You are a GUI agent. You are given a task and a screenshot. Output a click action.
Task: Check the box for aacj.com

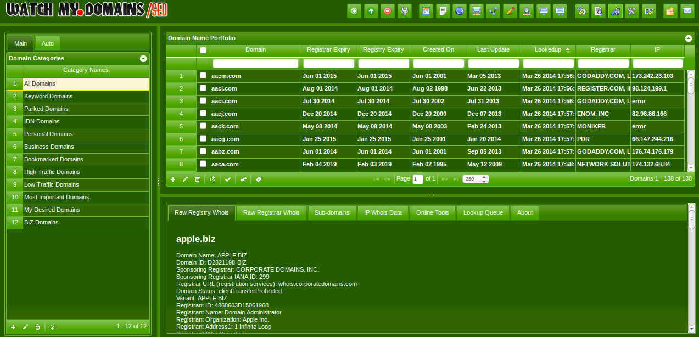click(203, 114)
